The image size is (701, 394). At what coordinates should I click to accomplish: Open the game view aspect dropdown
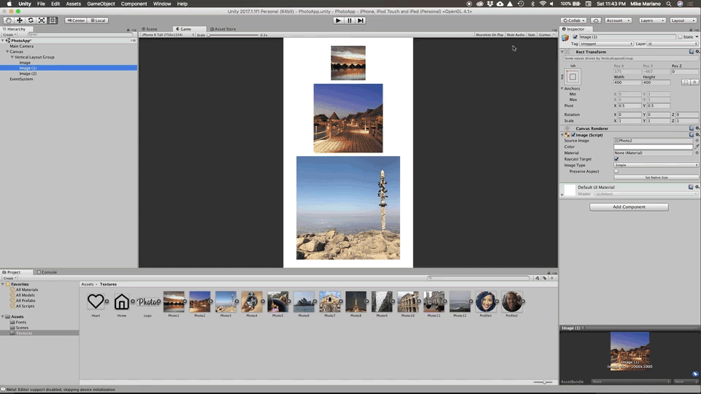[168, 35]
